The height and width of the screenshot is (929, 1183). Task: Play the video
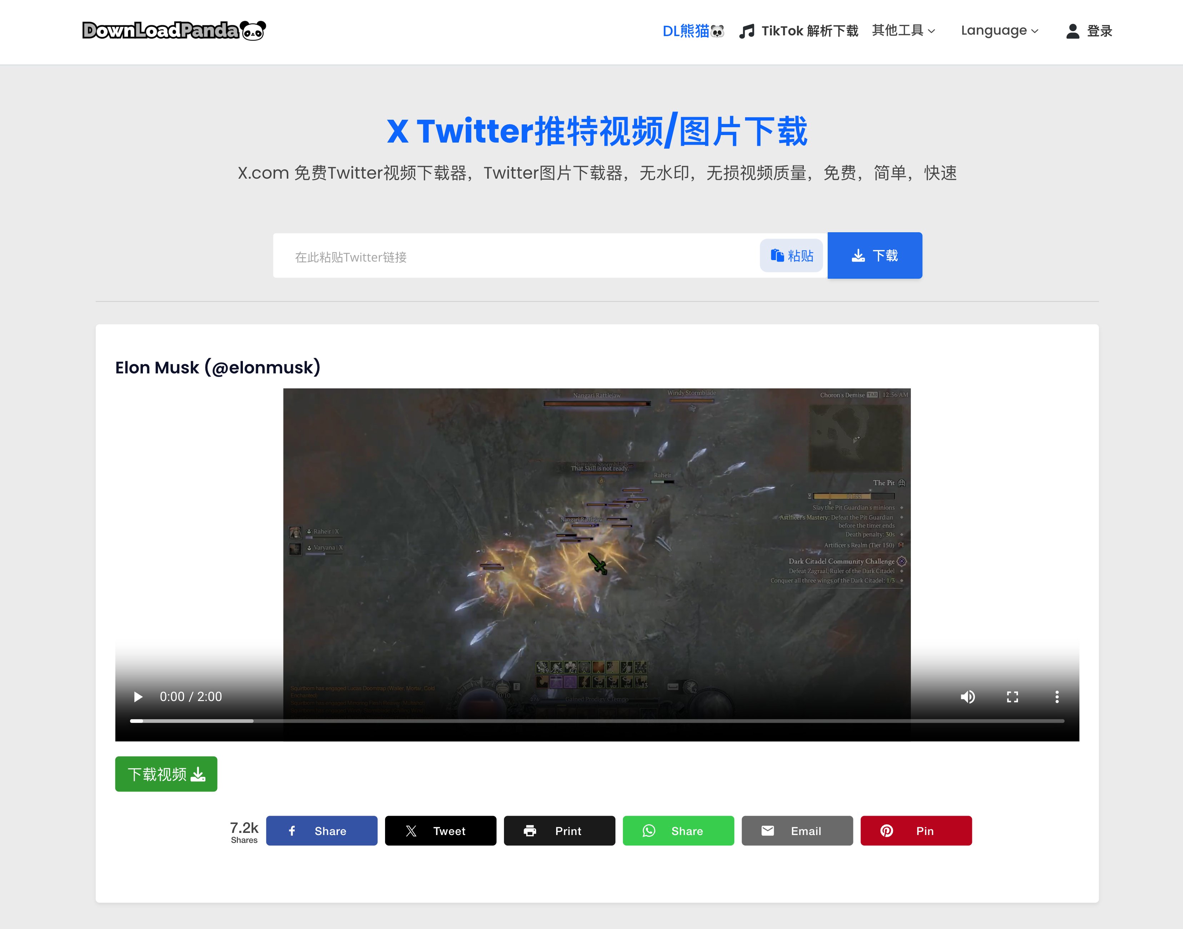click(x=138, y=697)
